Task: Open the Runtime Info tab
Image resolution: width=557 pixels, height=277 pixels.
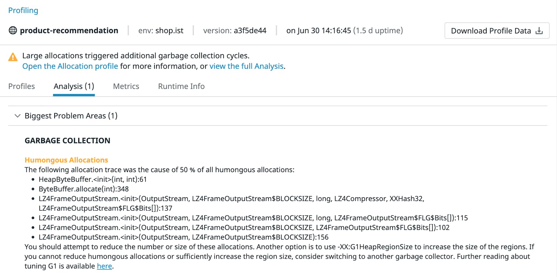Action: 181,86
